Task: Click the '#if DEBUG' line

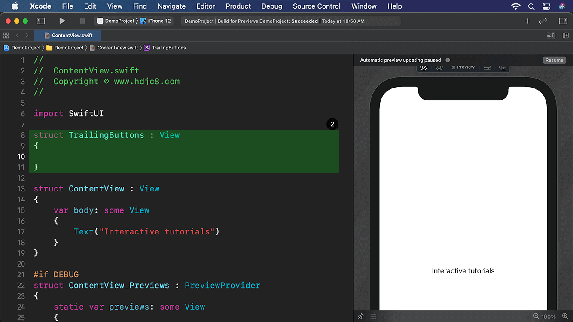Action: point(56,274)
